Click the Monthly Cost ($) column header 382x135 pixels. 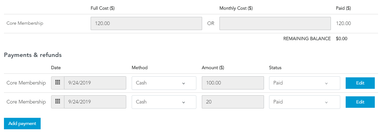click(x=236, y=8)
